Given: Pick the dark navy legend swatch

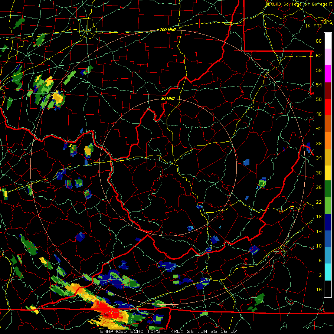Looking at the screenshot, I should coord(328,222).
